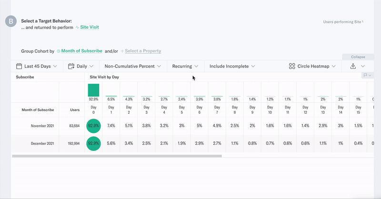381x199 pixels.
Task: Expand the chevron next to the flag icon
Action: click(370, 75)
